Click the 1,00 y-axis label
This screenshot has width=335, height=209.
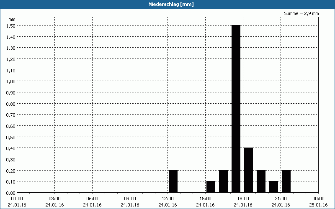(x=11, y=82)
